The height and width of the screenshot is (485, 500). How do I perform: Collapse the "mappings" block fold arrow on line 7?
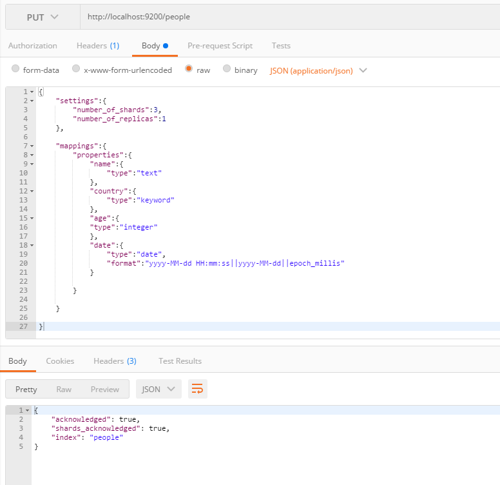32,146
